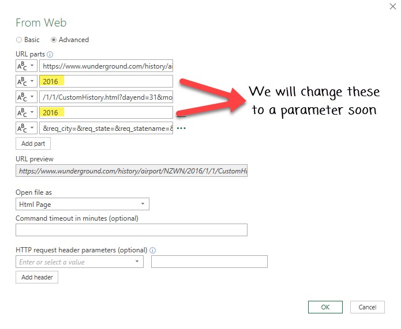The image size is (401, 329).
Task: Select the Basic radio button
Action: pyautogui.click(x=19, y=40)
